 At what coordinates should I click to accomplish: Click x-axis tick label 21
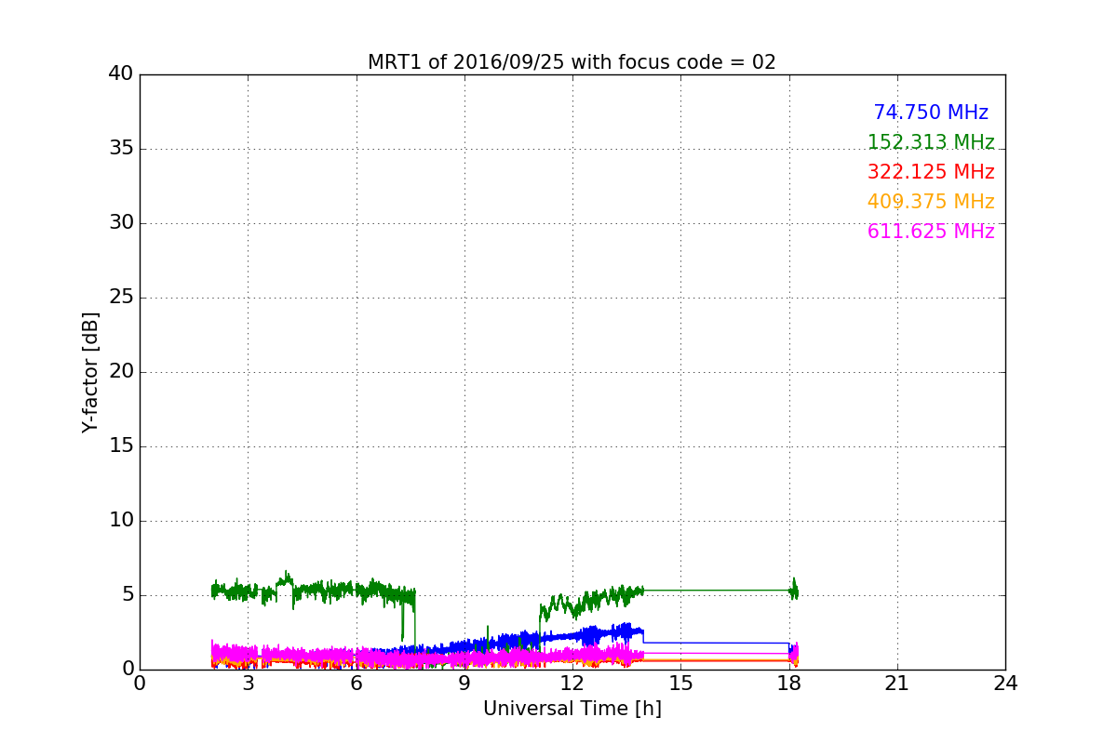tap(897, 683)
